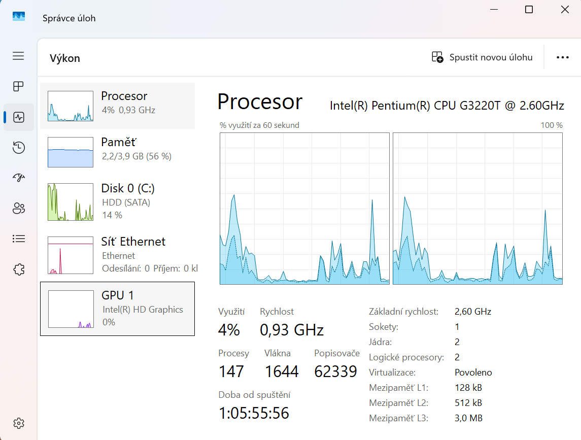
Task: Click the Task Manager app icon
Action: pos(18,16)
